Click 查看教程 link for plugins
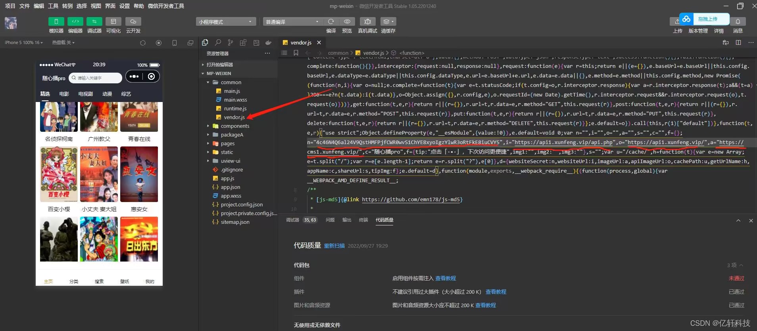The height and width of the screenshot is (331, 757). (496, 292)
